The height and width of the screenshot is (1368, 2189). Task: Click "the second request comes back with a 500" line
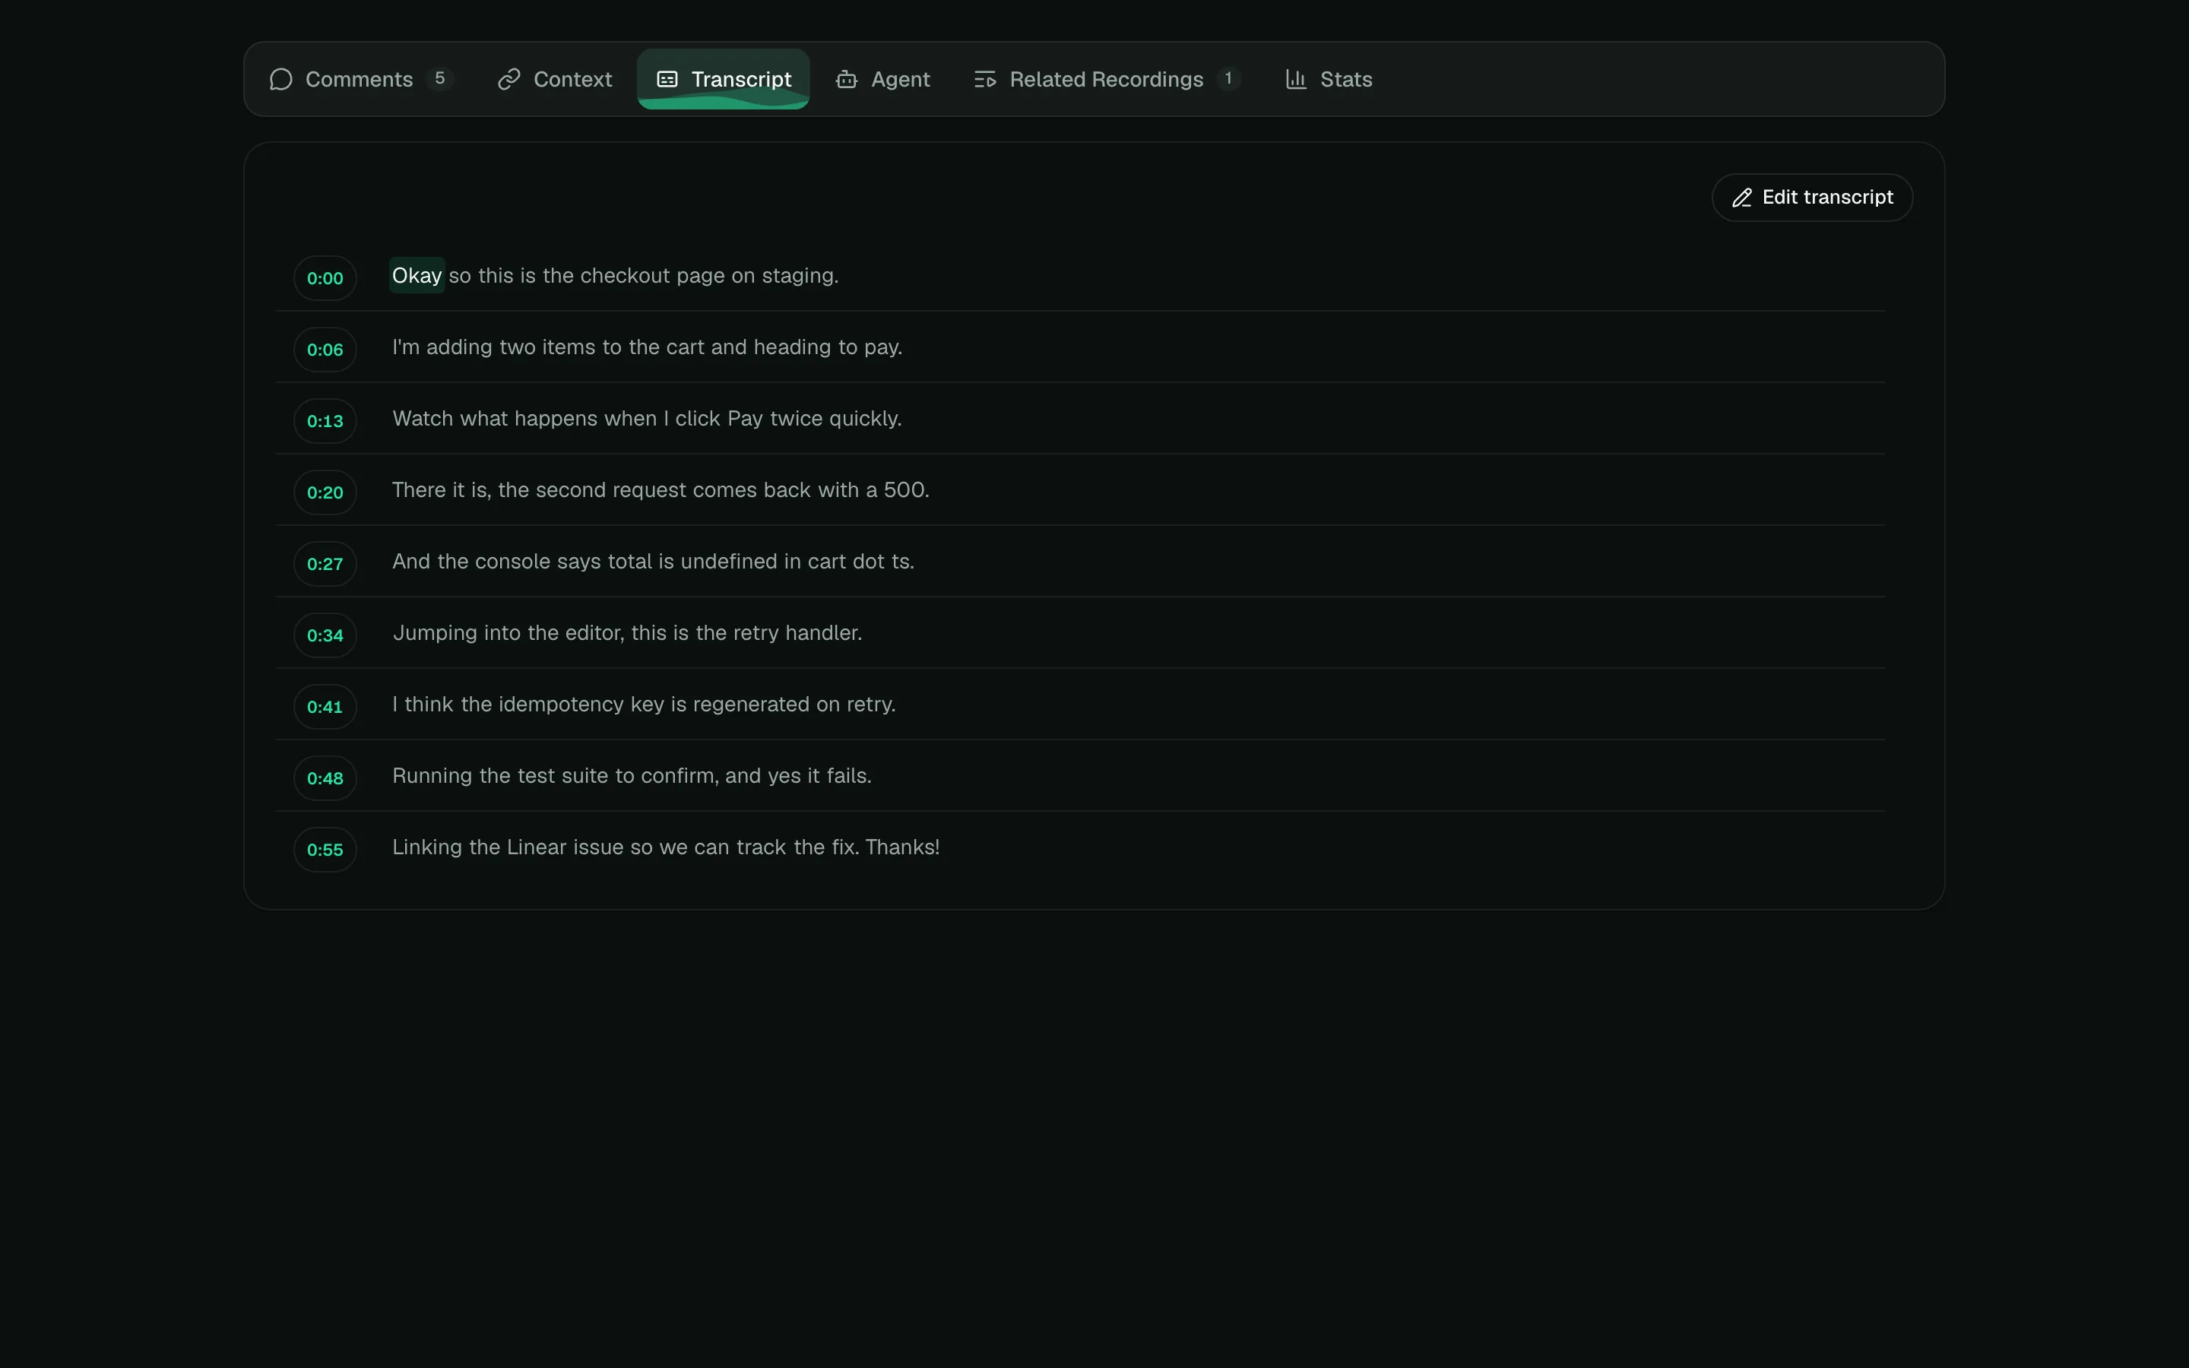point(661,490)
